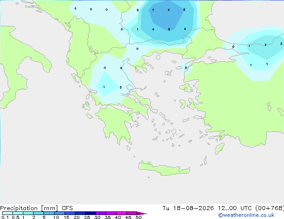Click the 2 mm legend color swatch
Image resolution: width=284 pixels, height=219 pixels.
39,213
